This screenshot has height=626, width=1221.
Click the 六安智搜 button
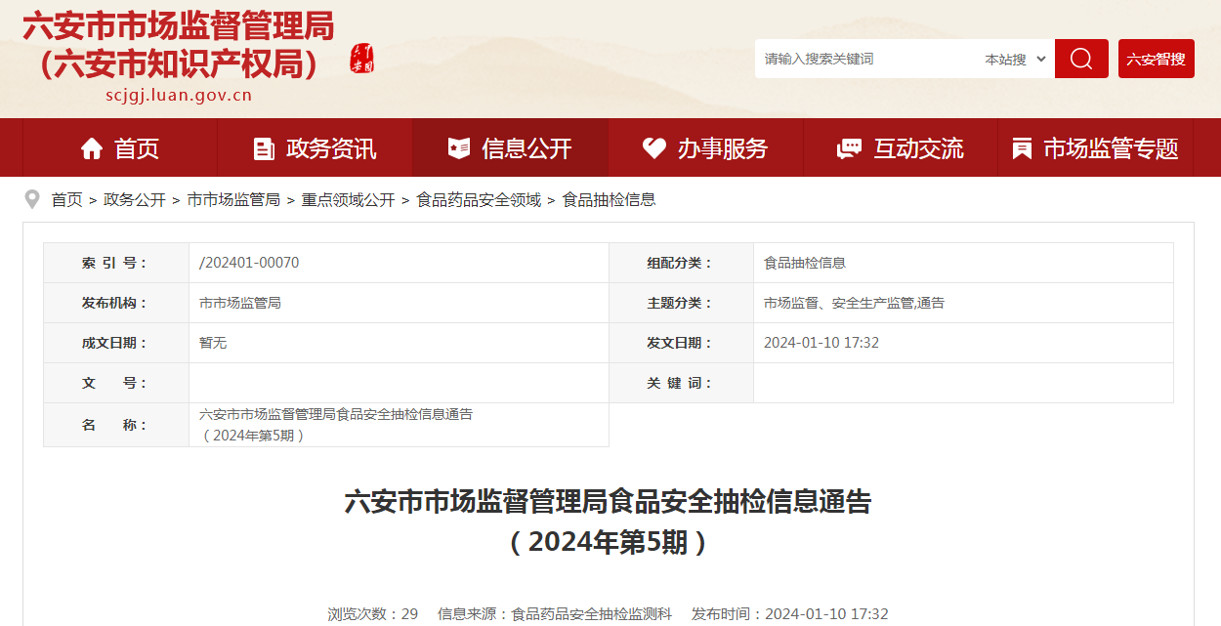point(1156,60)
